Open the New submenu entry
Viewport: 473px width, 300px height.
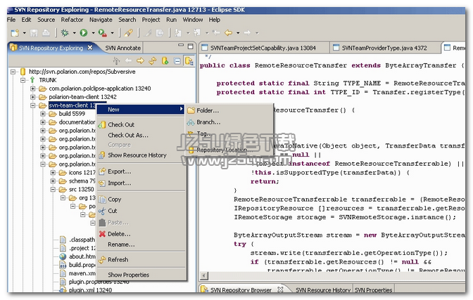pos(141,110)
